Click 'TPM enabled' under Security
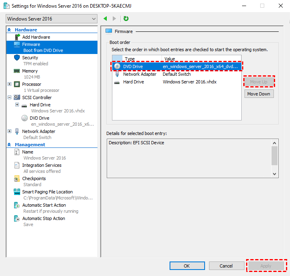 coord(36,64)
